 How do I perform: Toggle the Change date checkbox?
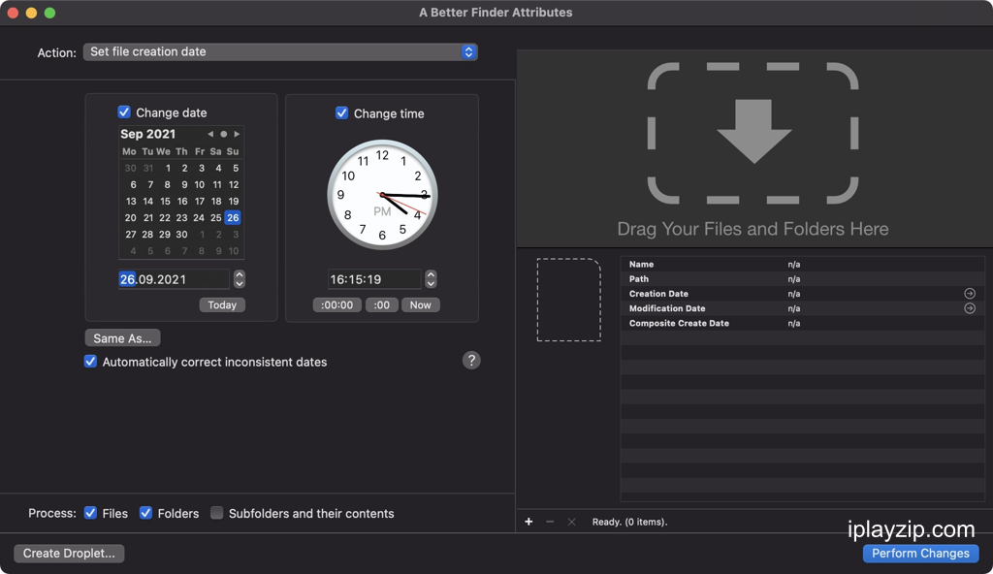124,112
